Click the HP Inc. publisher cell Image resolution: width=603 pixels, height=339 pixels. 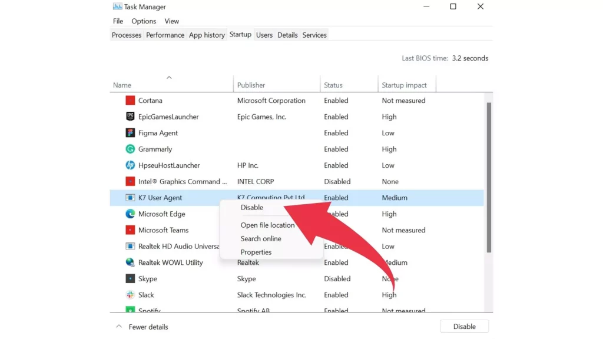pos(248,165)
